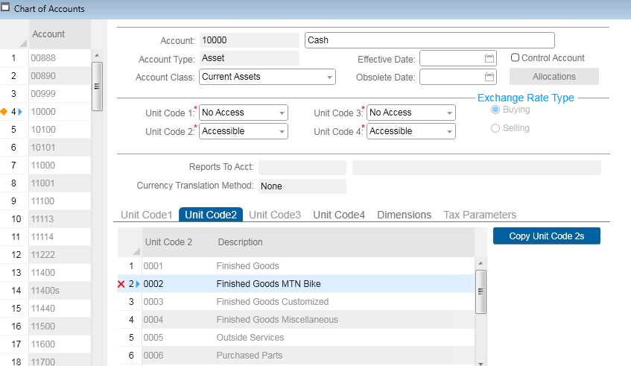Click the Cash account description field
This screenshot has height=366, width=631.
coord(429,40)
